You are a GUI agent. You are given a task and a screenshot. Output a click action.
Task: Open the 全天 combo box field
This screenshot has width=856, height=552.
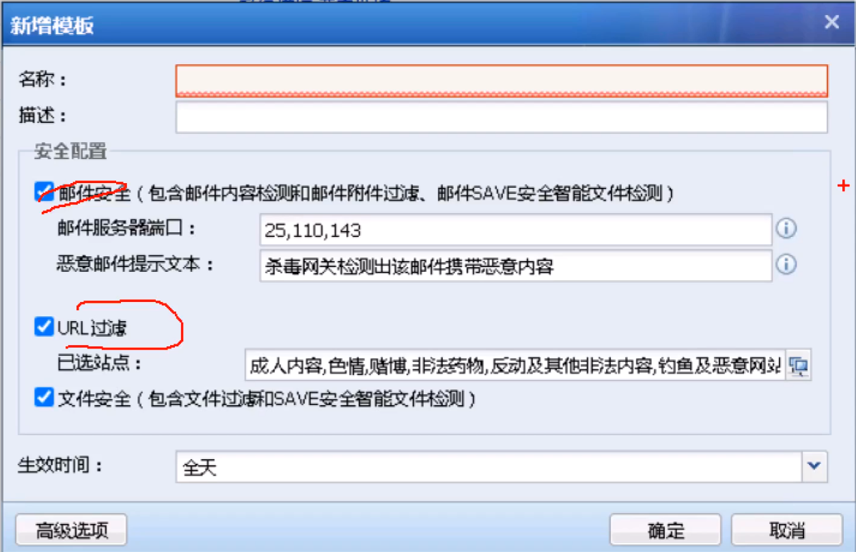coord(489,467)
